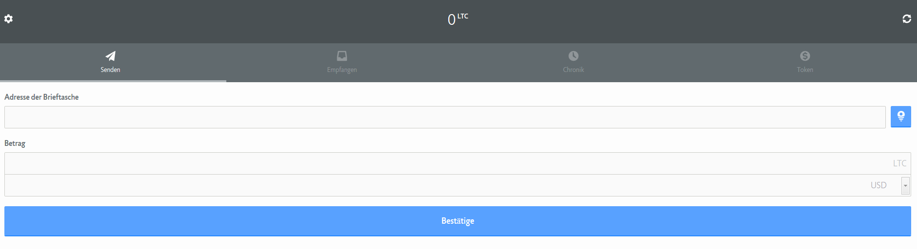The image size is (917, 249).
Task: Open the USD currency dropdown arrow
Action: (x=905, y=186)
